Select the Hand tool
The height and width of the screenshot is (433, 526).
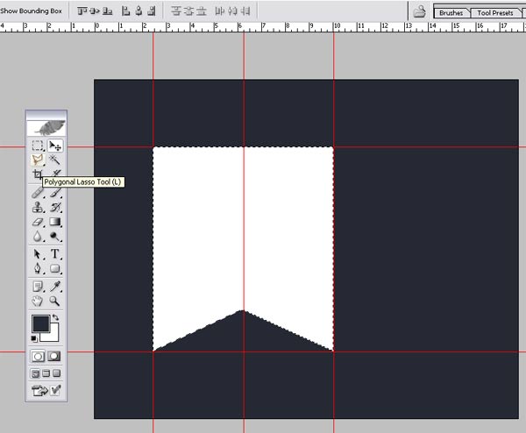coord(37,301)
